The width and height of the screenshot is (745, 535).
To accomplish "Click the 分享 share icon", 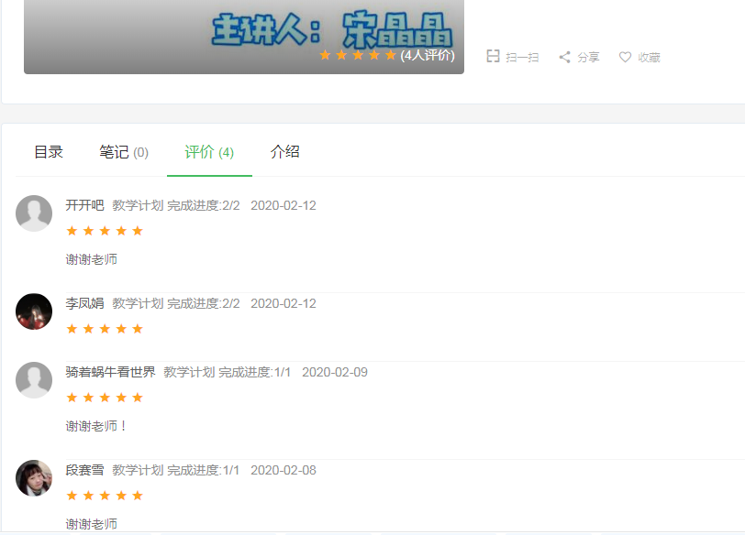I will coord(564,57).
